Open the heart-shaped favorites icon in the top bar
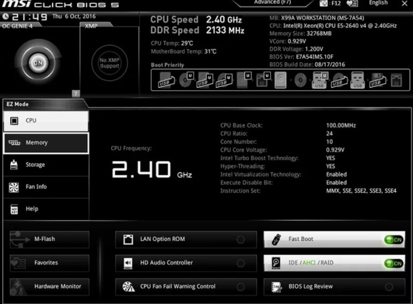 [x=352, y=3]
